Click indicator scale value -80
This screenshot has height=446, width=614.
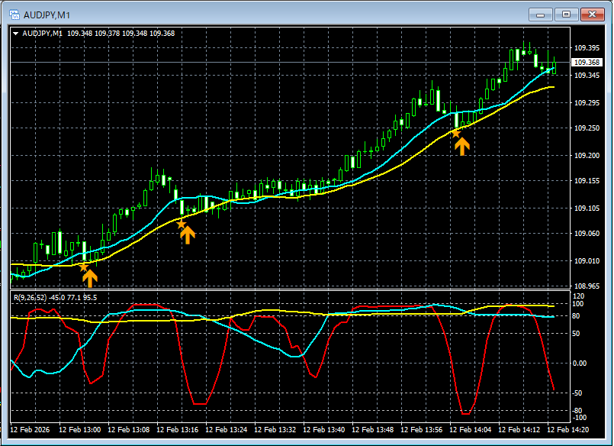point(578,411)
